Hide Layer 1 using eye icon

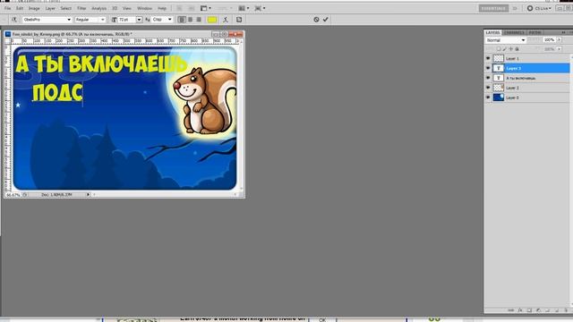[488, 58]
